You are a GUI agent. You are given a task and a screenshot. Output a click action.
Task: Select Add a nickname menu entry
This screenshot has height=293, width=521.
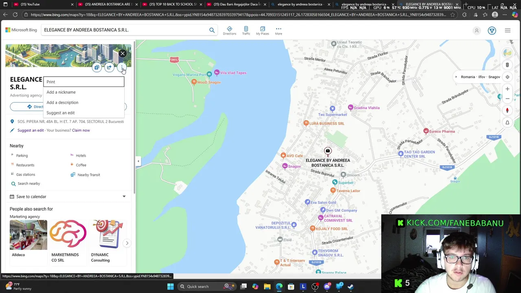(x=84, y=92)
